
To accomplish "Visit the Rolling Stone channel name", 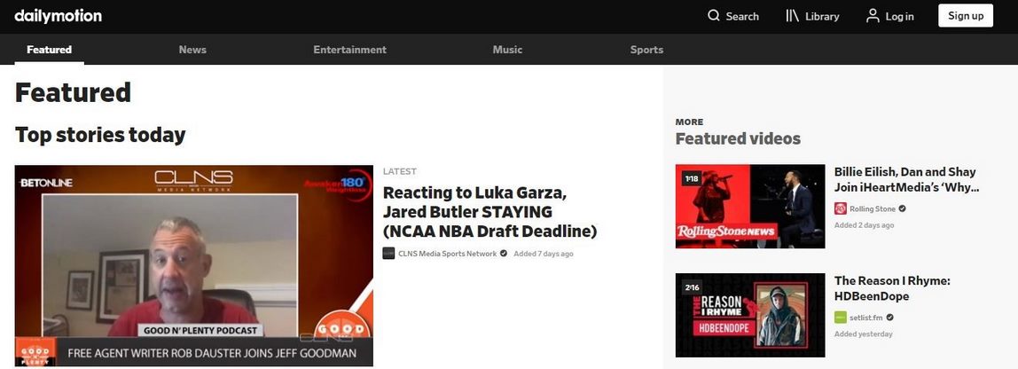I will pyautogui.click(x=873, y=209).
